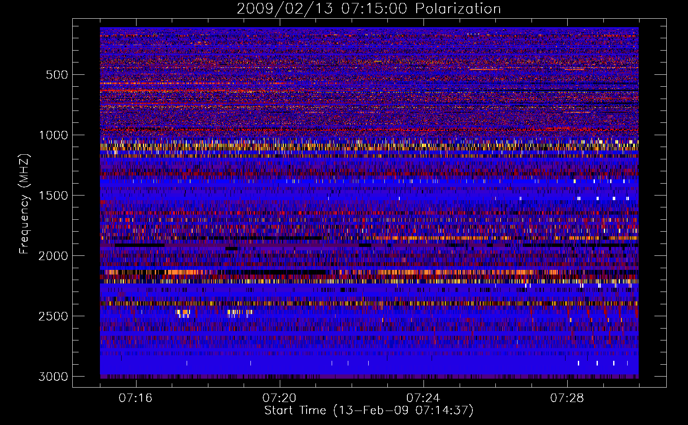
Task: Select the 07:24 time tick label
Action: pos(423,398)
